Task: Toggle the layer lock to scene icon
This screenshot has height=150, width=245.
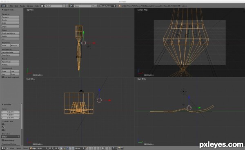Action: 103,148
